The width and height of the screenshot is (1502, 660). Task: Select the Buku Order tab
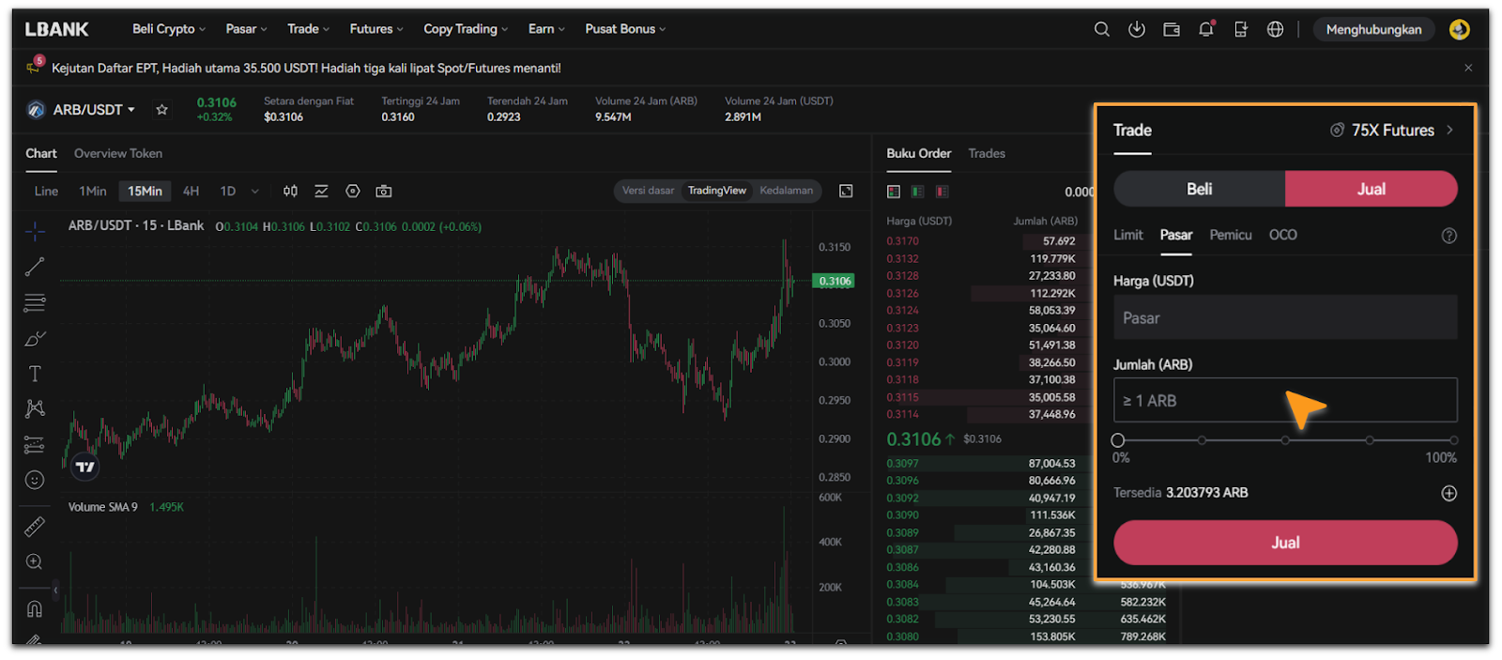[x=919, y=153]
